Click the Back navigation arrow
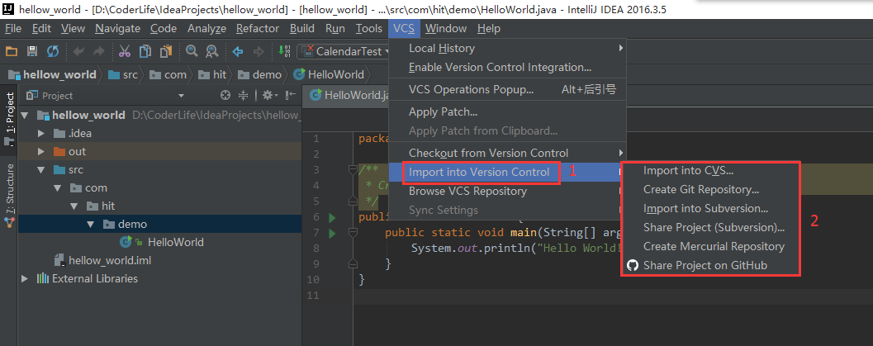Image resolution: width=873 pixels, height=346 pixels. click(x=238, y=52)
